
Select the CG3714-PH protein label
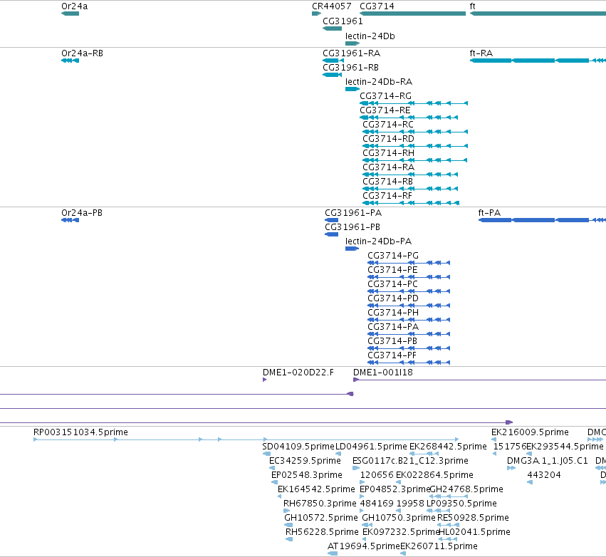click(393, 313)
